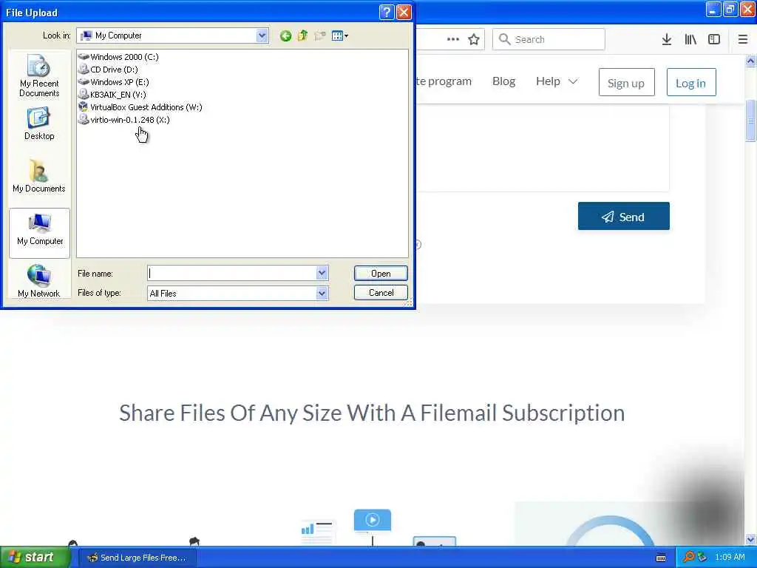Expand the File name dropdown arrow

point(322,274)
